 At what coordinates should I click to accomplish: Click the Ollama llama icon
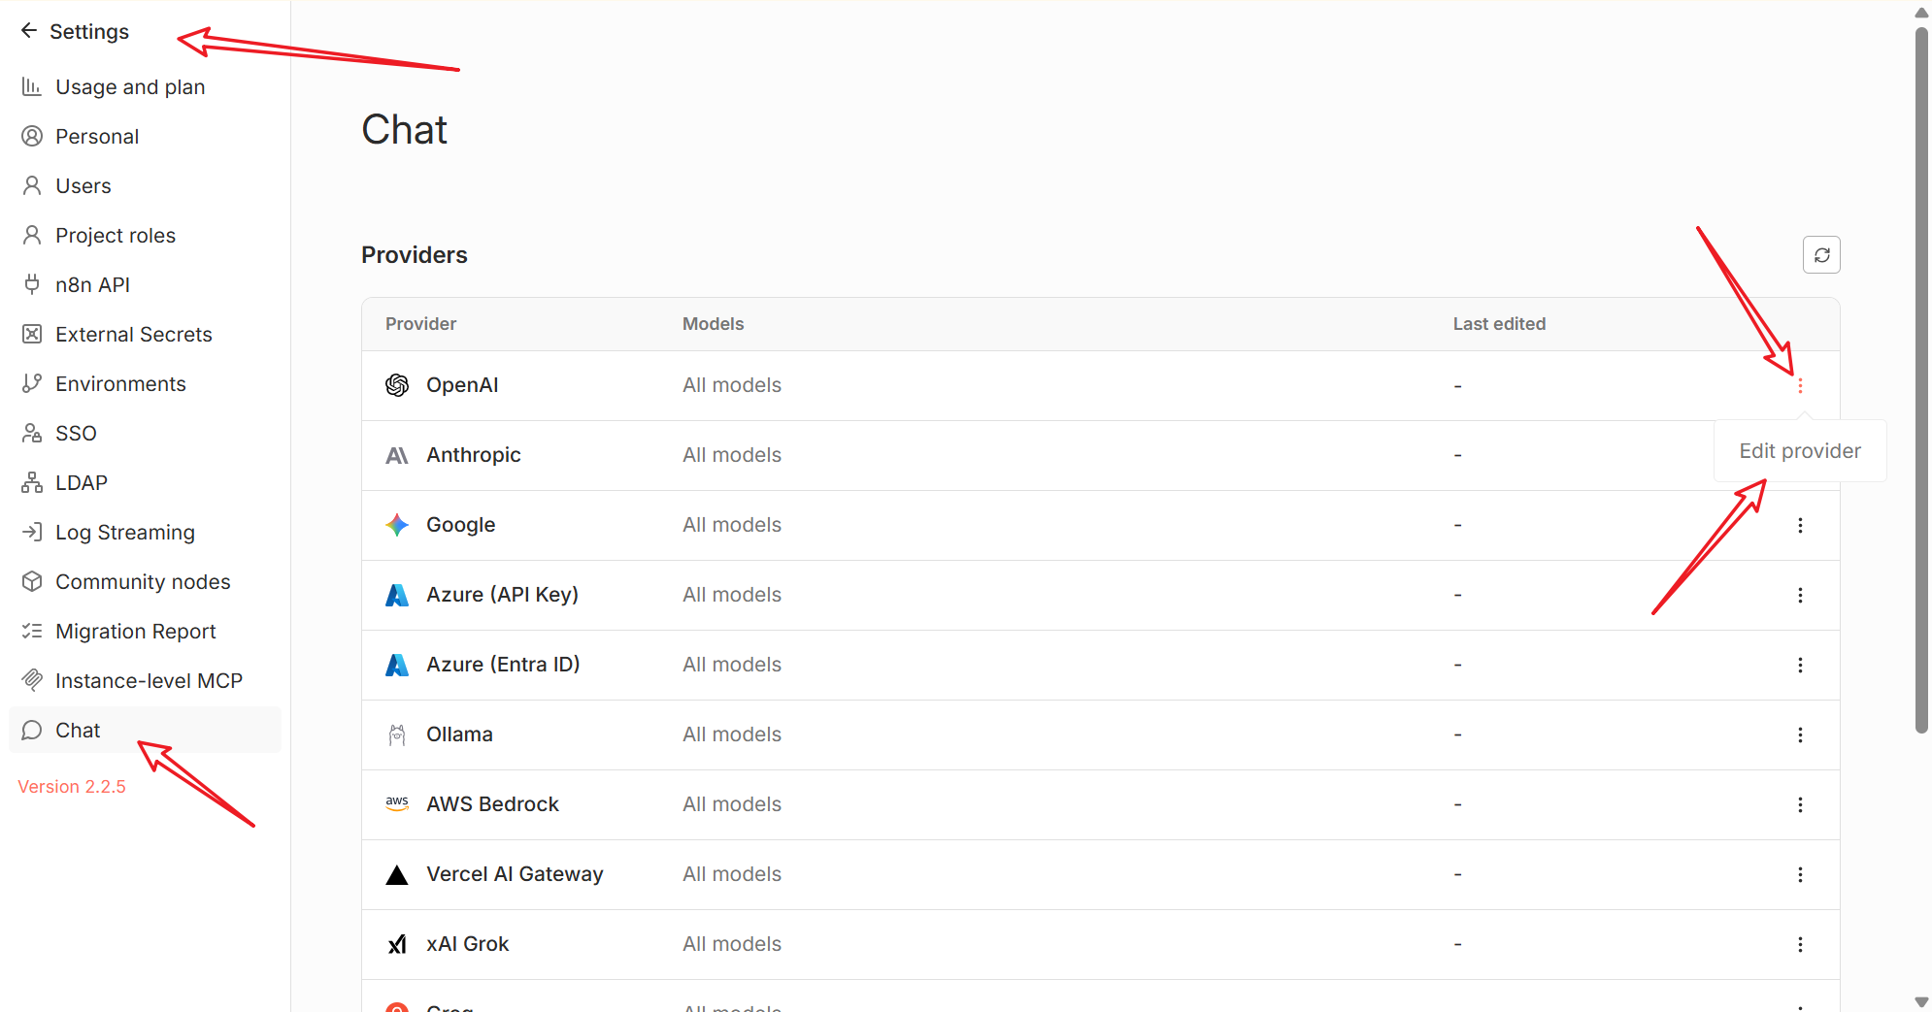tap(397, 735)
